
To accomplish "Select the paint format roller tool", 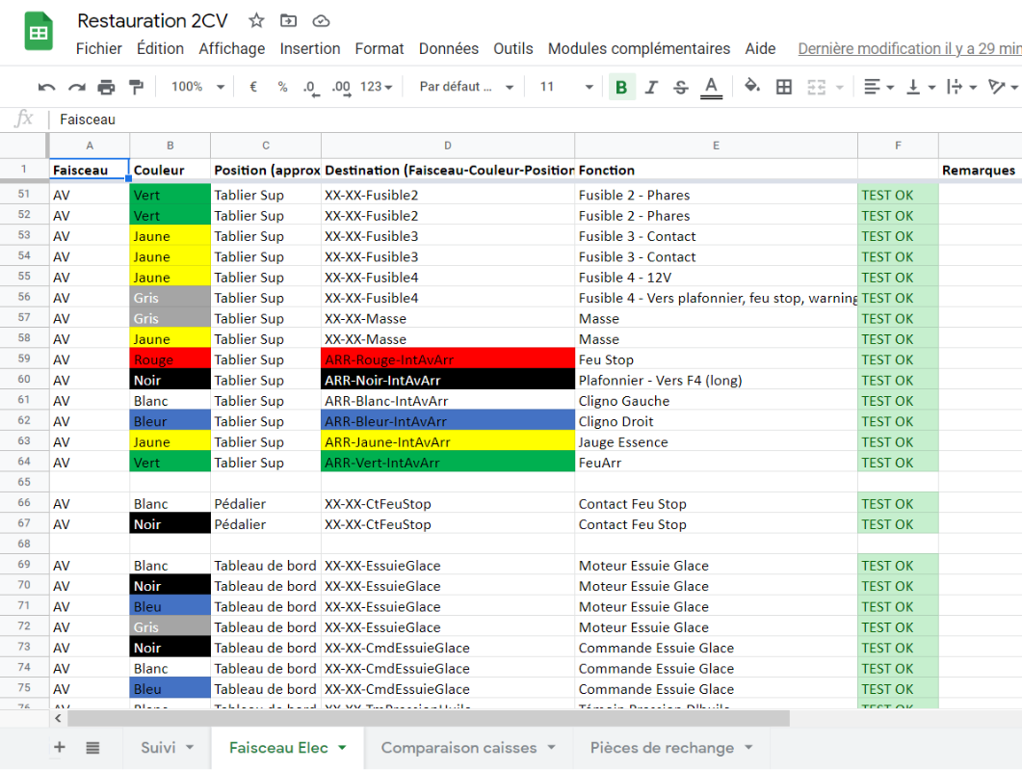I will click(136, 88).
